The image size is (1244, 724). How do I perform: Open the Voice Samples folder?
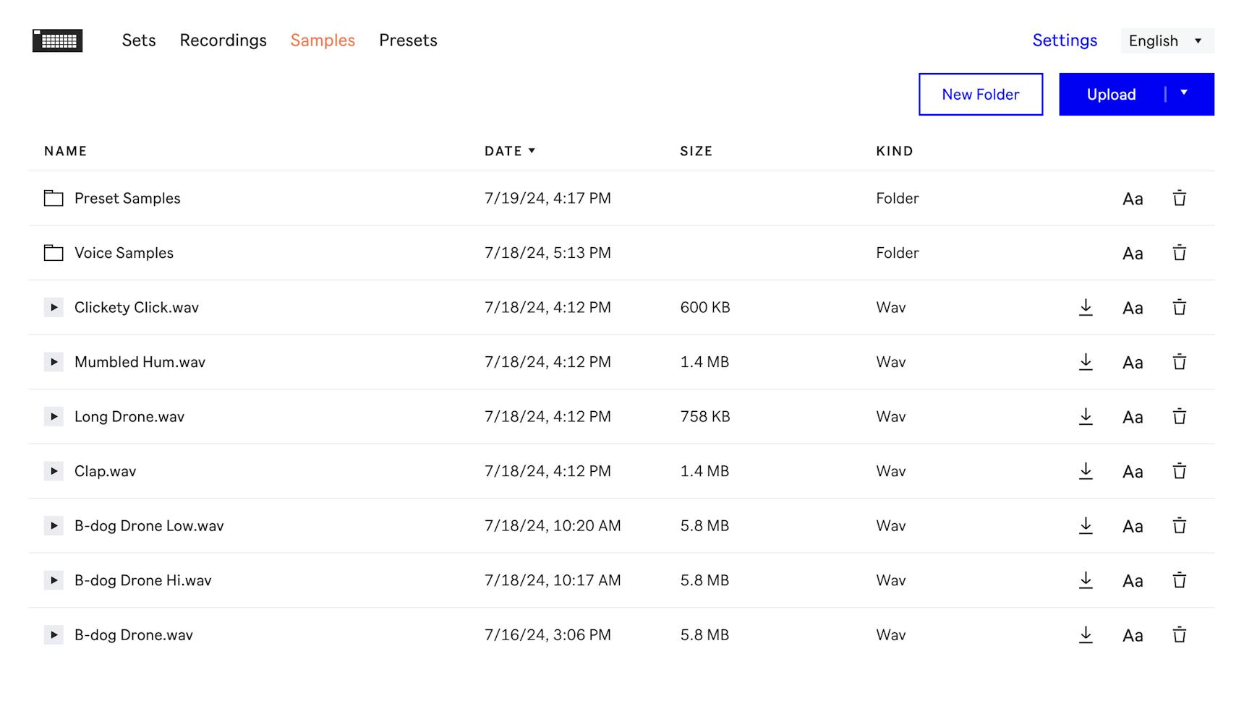coord(124,253)
